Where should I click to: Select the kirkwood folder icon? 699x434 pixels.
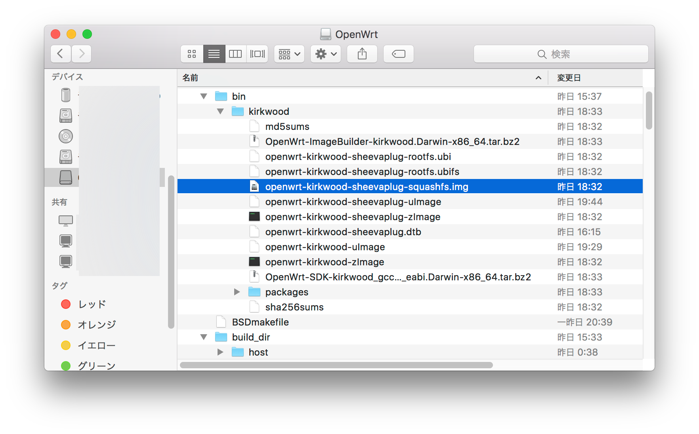(x=238, y=111)
